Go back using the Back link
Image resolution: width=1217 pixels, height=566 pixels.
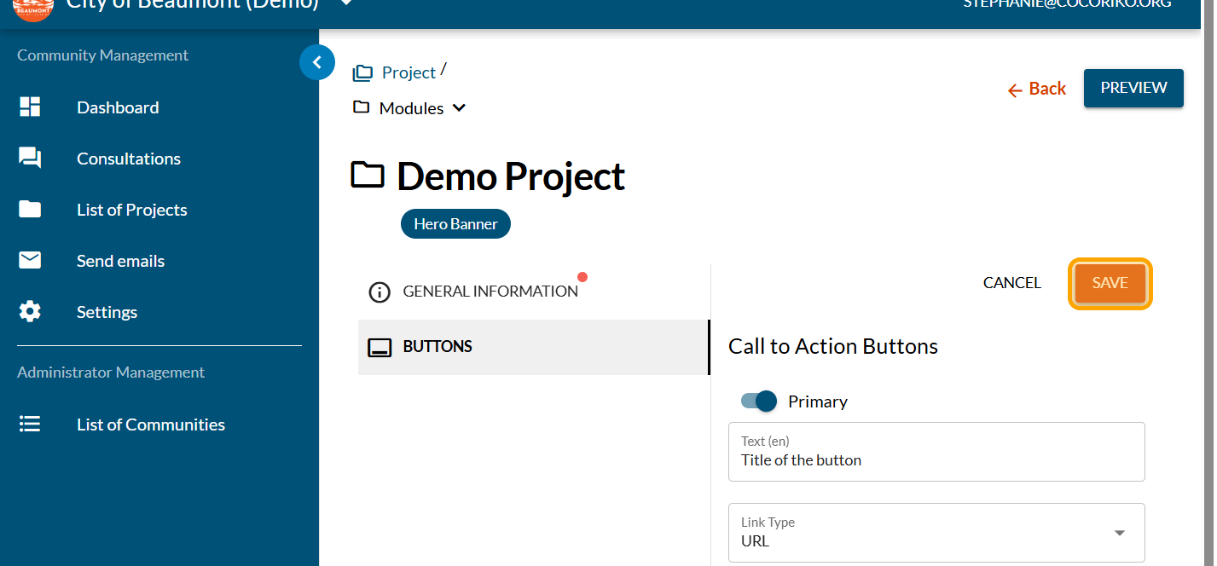[x=1037, y=89]
